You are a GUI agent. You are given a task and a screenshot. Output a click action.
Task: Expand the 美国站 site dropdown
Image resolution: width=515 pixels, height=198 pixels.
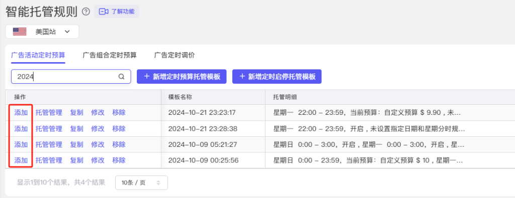tap(42, 32)
